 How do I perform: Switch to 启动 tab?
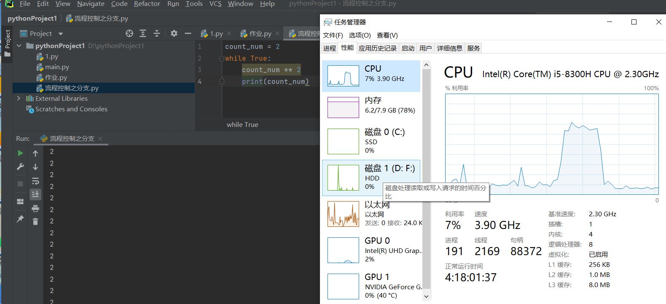coord(408,48)
